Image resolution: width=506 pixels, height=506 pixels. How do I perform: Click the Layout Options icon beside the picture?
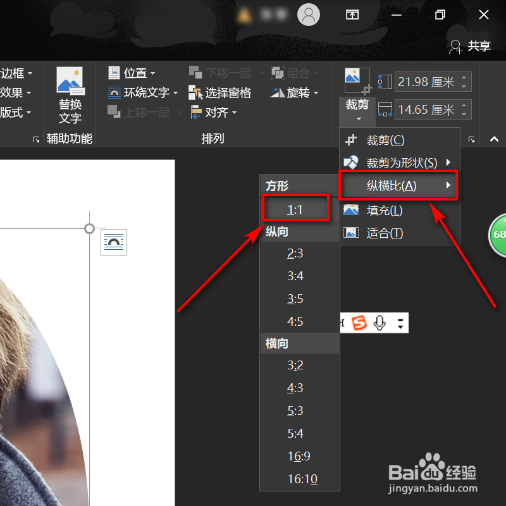click(x=114, y=242)
